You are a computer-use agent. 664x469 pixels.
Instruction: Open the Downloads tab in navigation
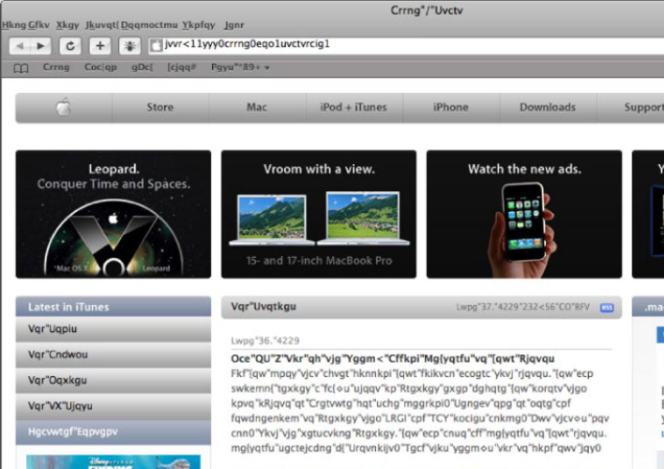point(548,107)
